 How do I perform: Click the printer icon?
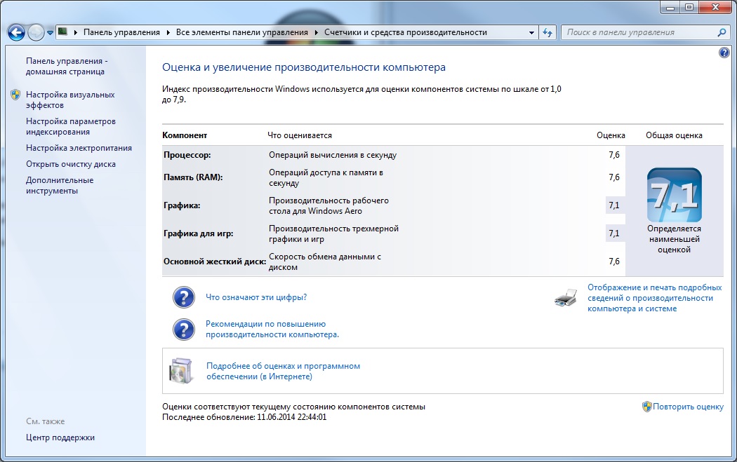[566, 298]
